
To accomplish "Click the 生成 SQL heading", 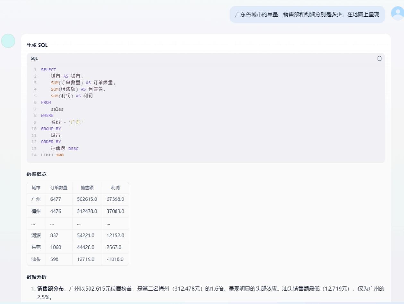I will coord(37,45).
